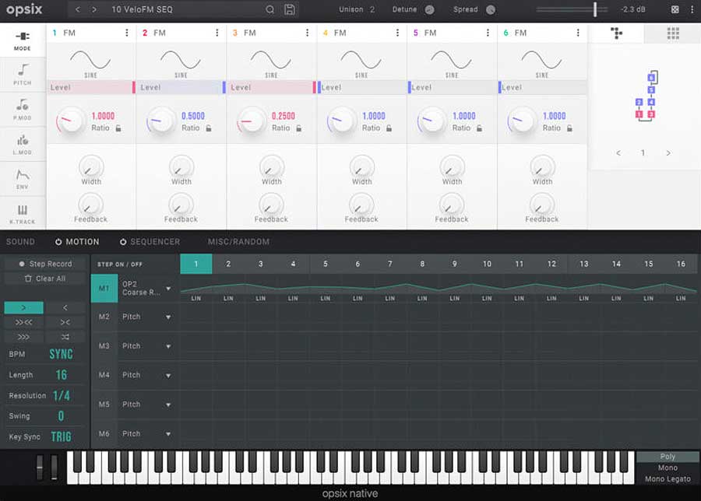The image size is (701, 501).
Task: Switch to the MOTION tab
Action: (x=83, y=242)
